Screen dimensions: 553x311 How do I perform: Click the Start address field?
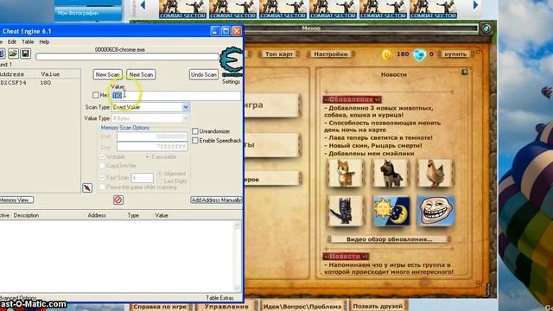click(x=152, y=136)
